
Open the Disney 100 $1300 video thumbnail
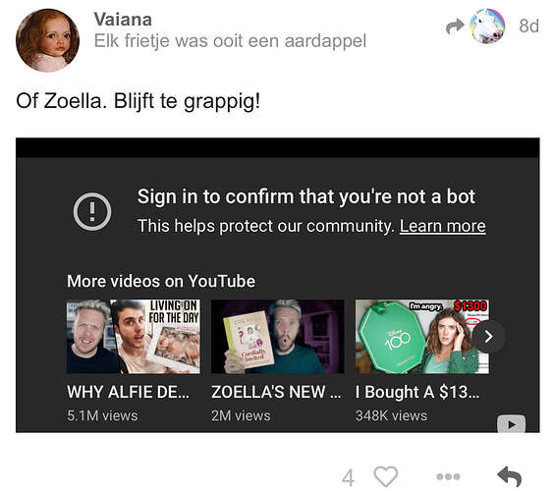click(421, 336)
